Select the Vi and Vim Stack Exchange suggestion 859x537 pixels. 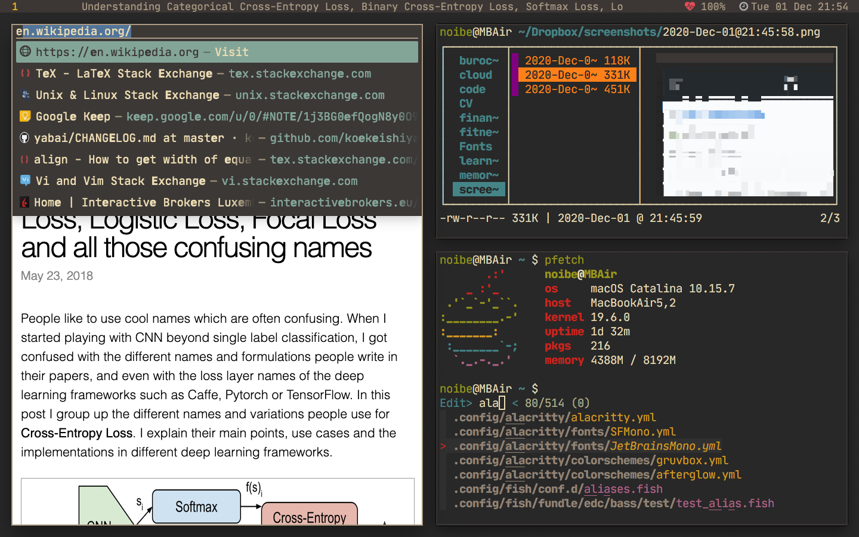click(217, 181)
